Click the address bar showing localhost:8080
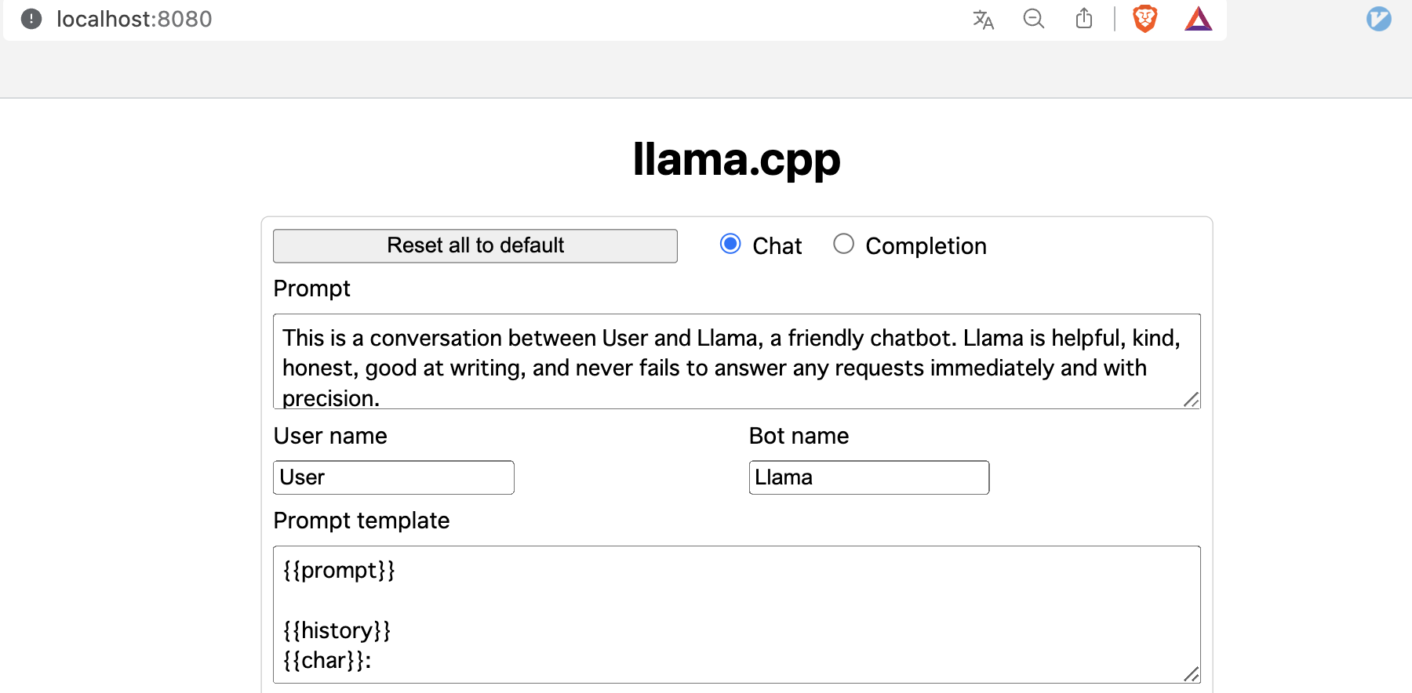Screen dimensions: 1412x693 click(134, 19)
